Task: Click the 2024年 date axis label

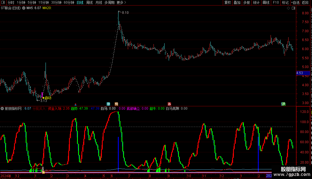Action: 6,176
